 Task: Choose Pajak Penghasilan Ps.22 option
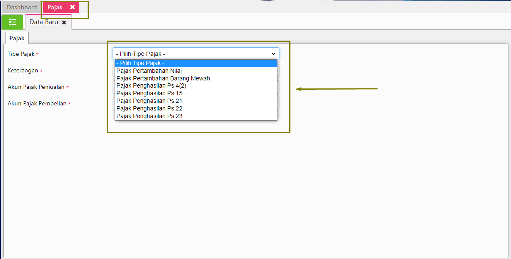point(149,108)
